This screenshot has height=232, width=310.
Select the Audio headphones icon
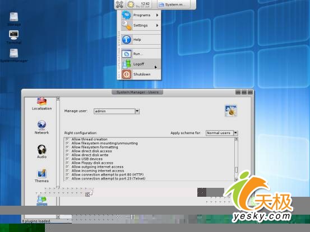[41, 151]
